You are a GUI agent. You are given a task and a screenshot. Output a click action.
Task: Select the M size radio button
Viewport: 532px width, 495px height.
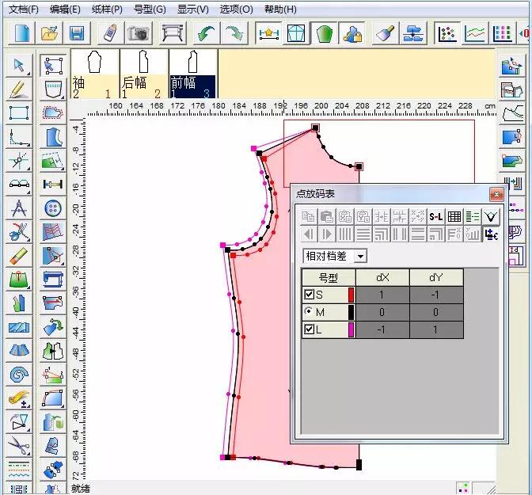pyautogui.click(x=310, y=312)
